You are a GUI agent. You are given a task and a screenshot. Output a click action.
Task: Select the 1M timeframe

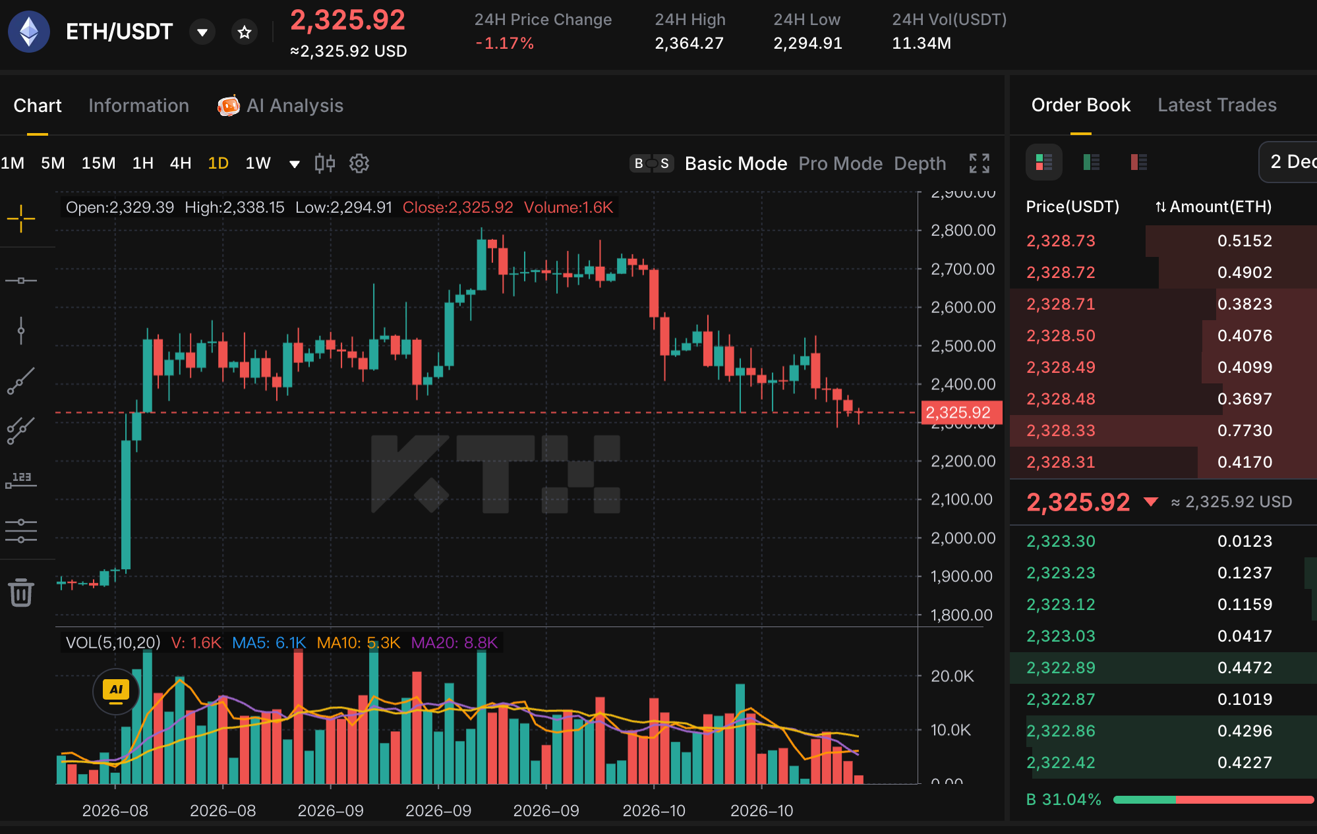[13, 163]
